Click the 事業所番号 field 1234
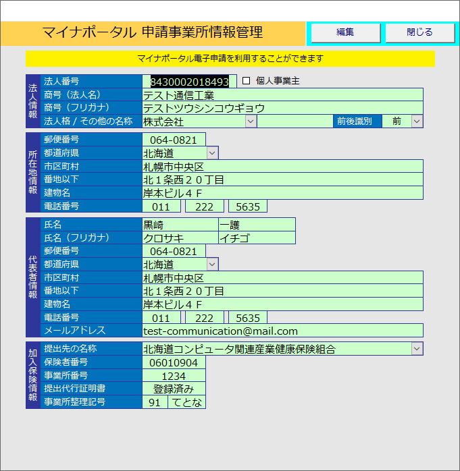Screen dimensions: 460x471 point(174,376)
